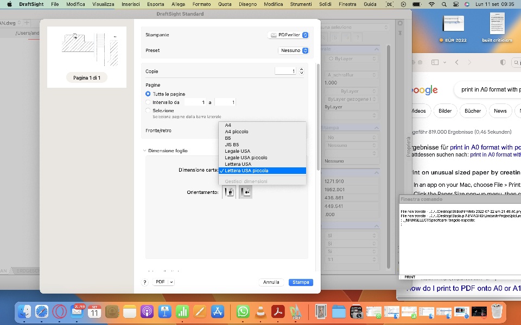Open Stampante PDFwriter dropdown

pyautogui.click(x=288, y=35)
